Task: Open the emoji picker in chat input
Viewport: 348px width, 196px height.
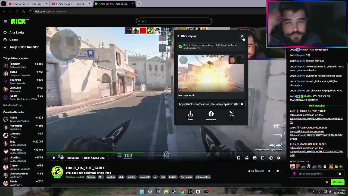Action: coord(340,174)
